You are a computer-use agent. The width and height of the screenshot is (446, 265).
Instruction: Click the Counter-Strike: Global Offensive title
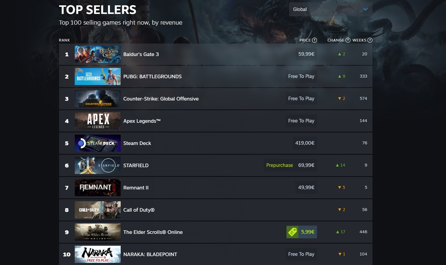(161, 99)
